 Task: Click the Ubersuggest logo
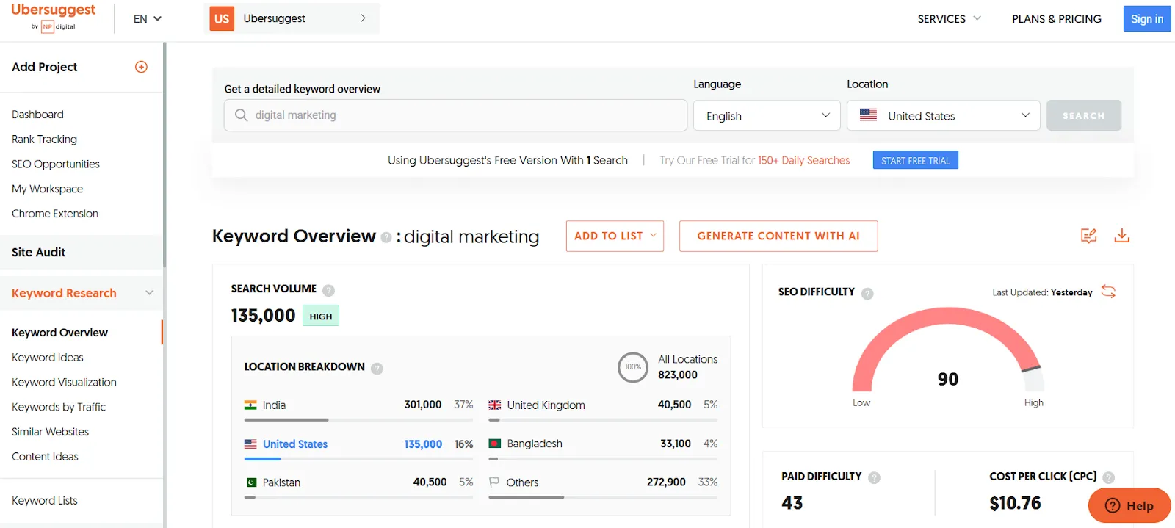click(53, 17)
